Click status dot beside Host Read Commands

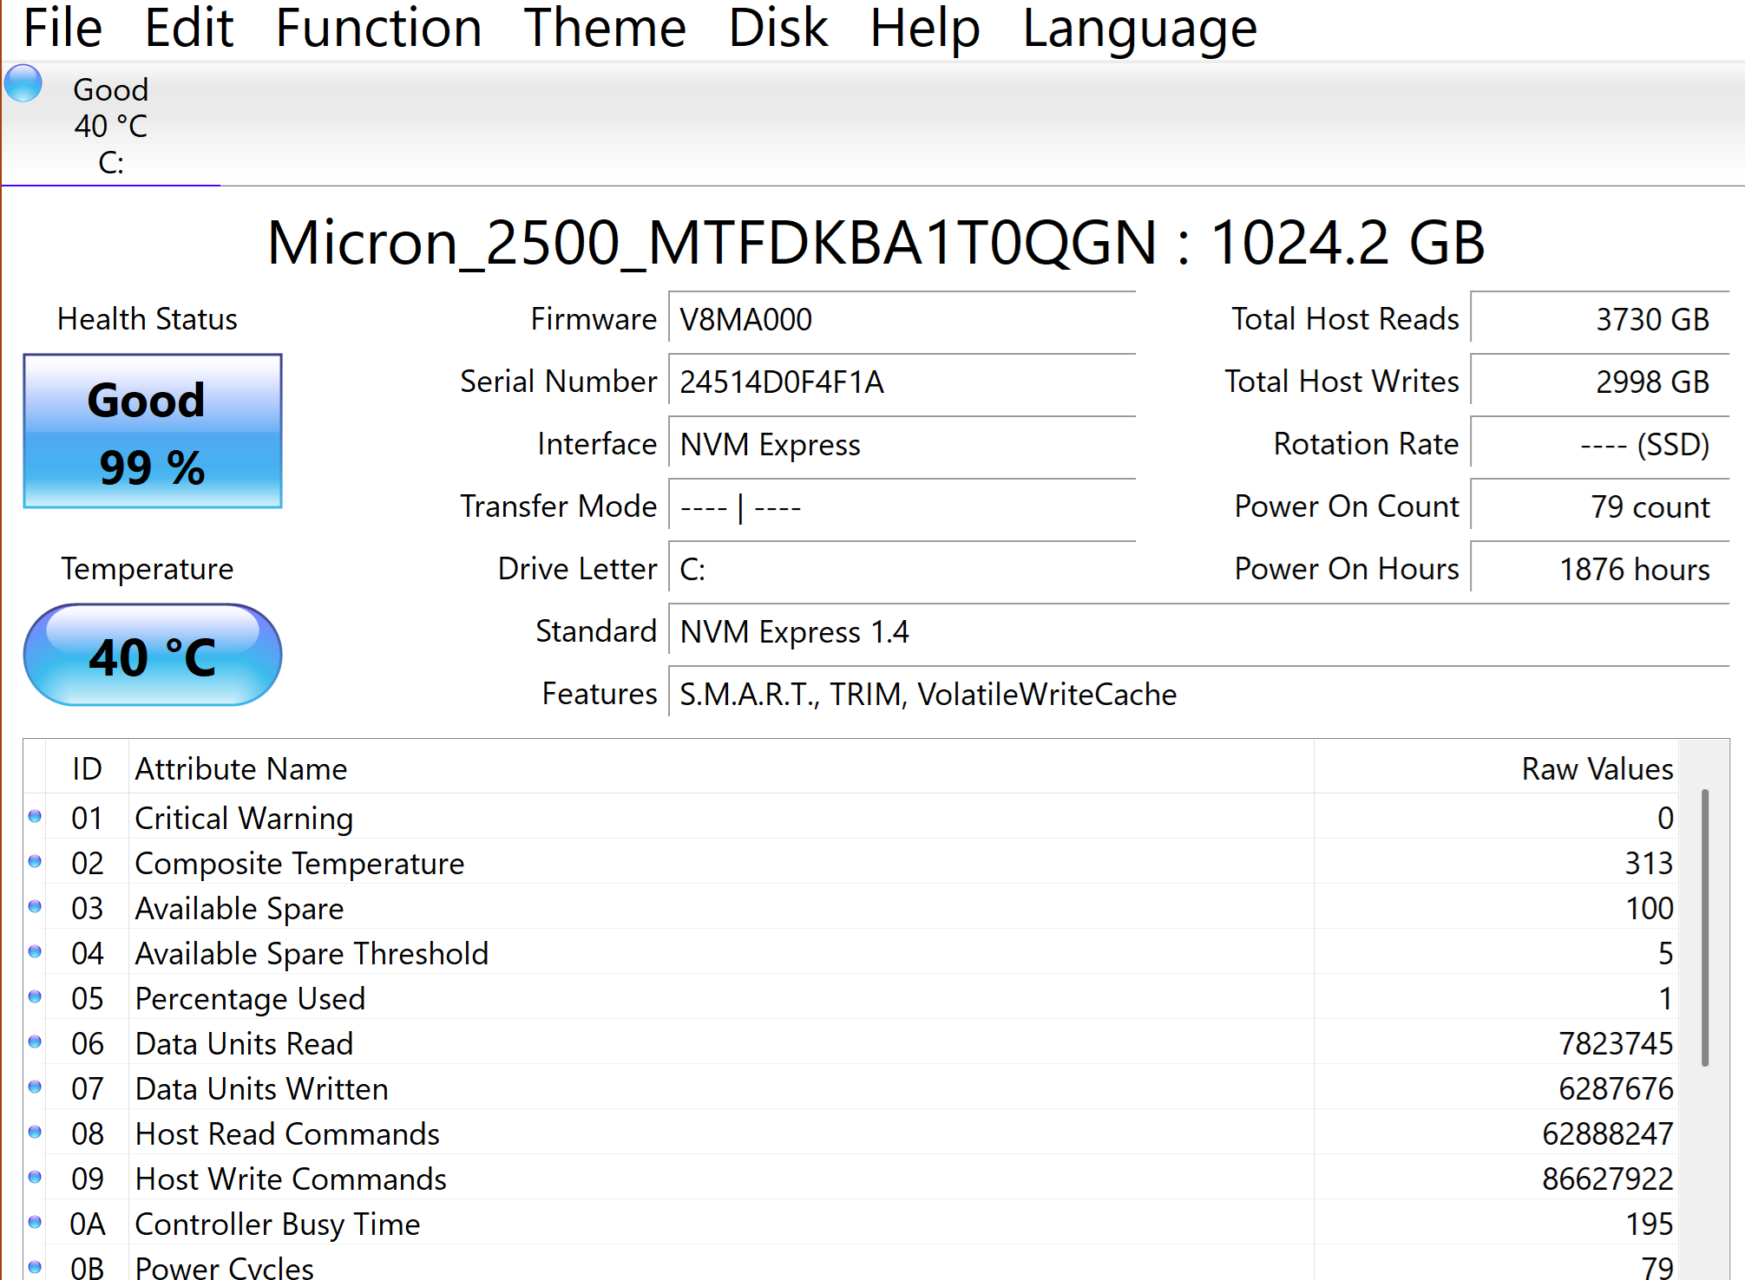pos(35,1132)
